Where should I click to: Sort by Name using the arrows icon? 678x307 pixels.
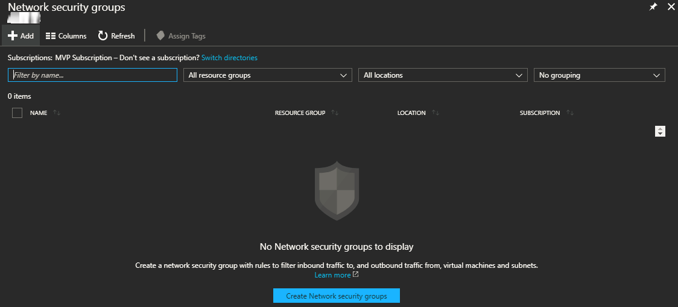(57, 113)
